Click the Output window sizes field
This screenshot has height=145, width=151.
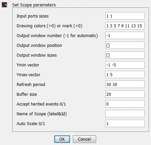125,55
